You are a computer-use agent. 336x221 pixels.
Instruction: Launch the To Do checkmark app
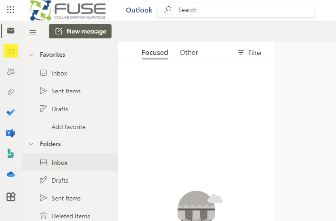click(x=11, y=113)
